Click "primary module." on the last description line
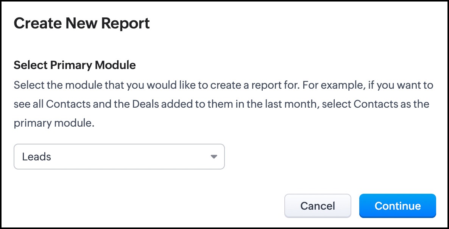449x229 pixels. (x=54, y=124)
